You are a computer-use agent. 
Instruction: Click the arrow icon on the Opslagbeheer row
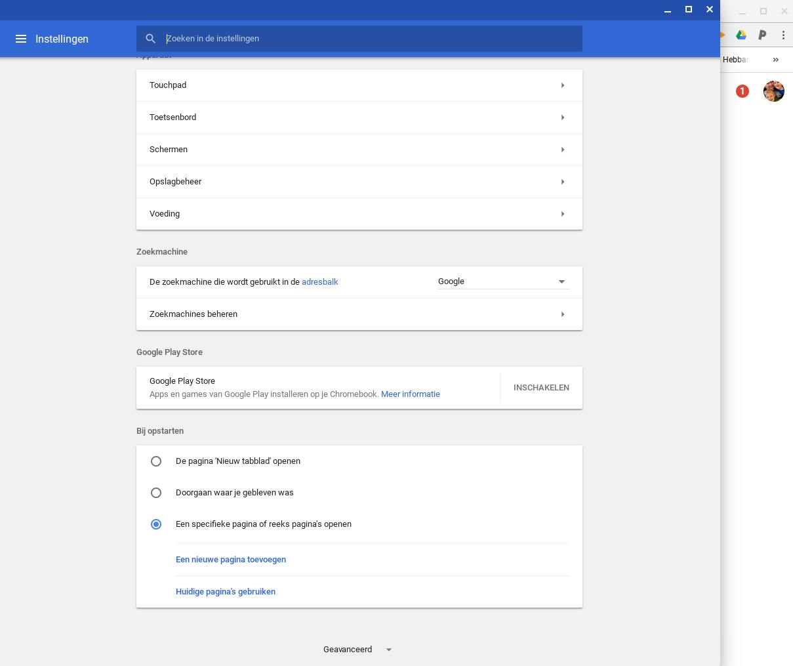pos(563,182)
